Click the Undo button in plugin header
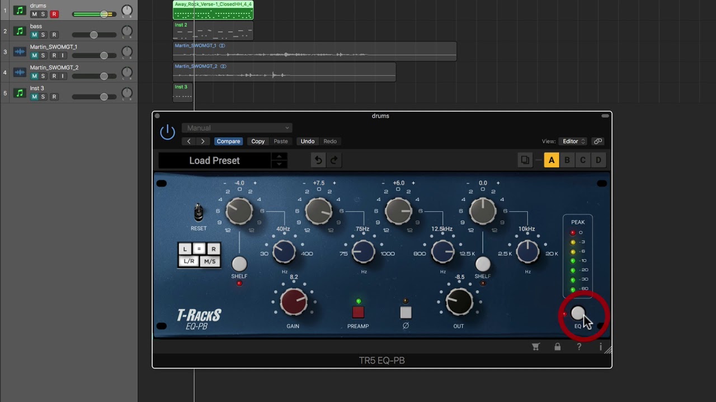 [x=308, y=141]
